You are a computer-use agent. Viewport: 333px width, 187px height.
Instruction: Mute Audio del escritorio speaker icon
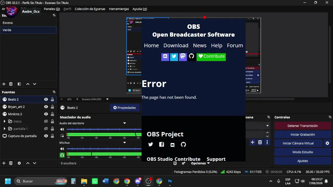click(62, 129)
